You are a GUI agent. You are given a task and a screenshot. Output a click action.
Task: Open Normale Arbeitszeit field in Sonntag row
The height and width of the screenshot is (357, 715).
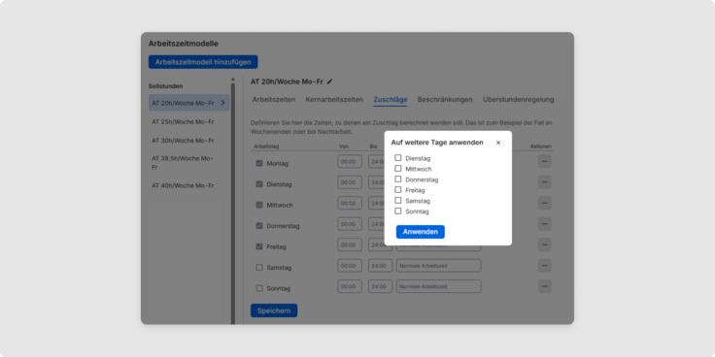pyautogui.click(x=439, y=286)
